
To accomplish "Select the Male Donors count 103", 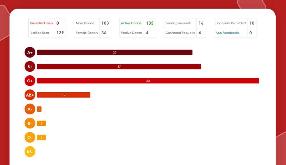I will click(105, 23).
